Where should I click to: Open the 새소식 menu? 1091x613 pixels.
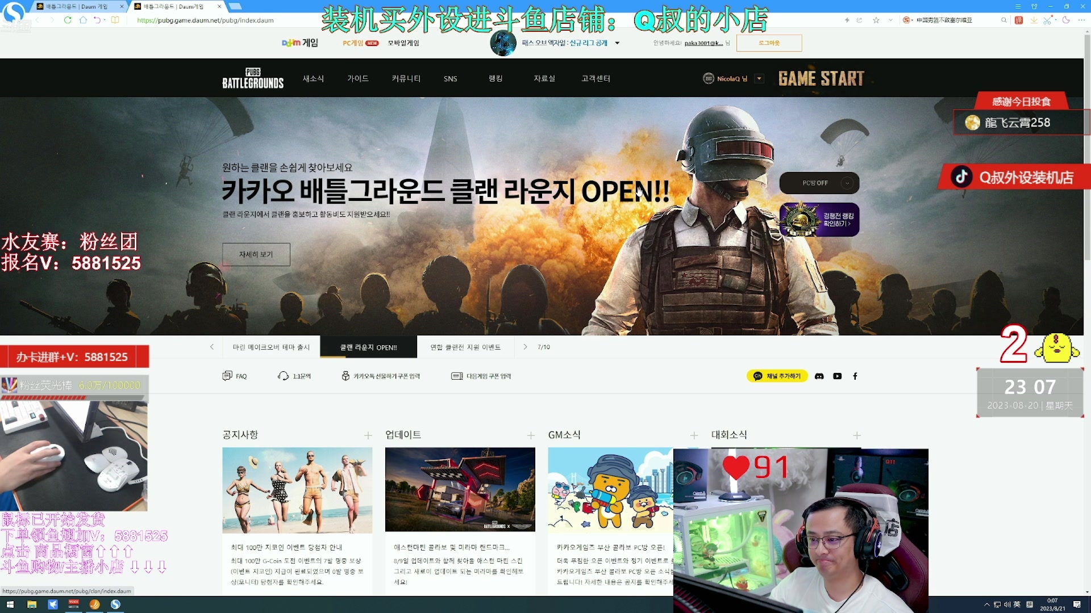(313, 78)
